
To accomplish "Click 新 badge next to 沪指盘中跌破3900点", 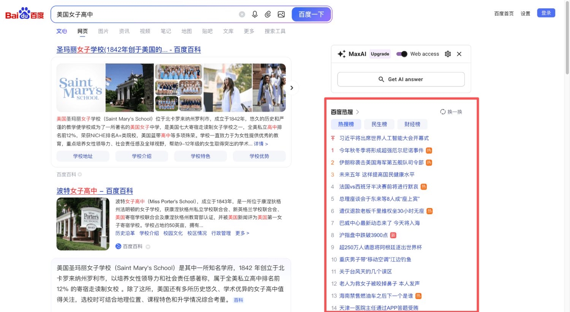I will [x=393, y=235].
